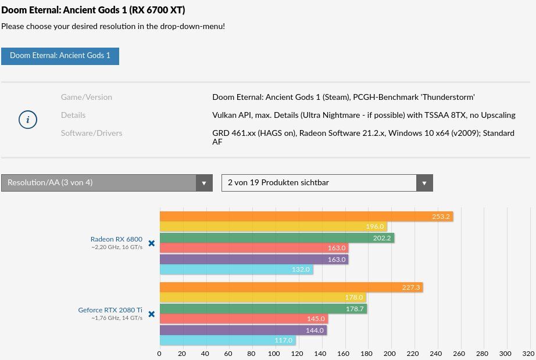Click the Software/Drivers label
The height and width of the screenshot is (360, 536).
[x=92, y=133]
